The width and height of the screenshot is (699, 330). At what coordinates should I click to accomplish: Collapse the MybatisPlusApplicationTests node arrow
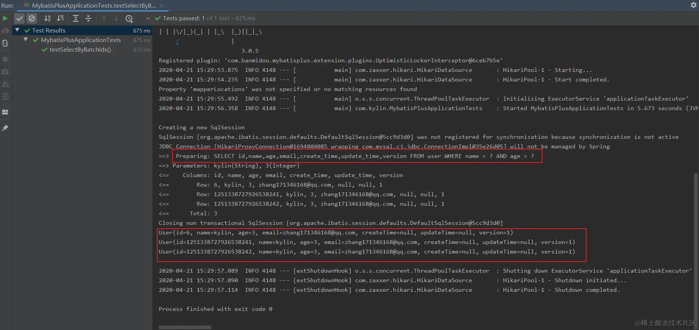[26, 39]
